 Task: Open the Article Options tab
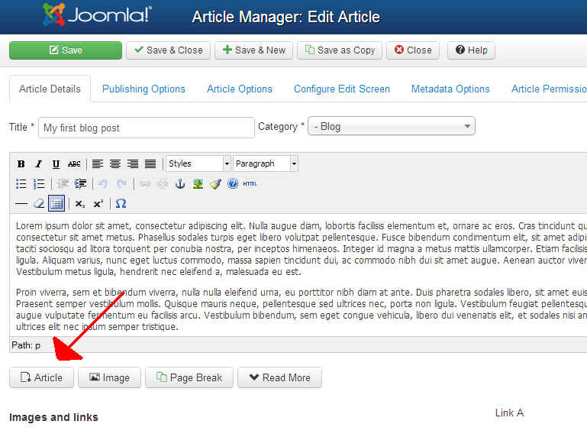coord(240,89)
